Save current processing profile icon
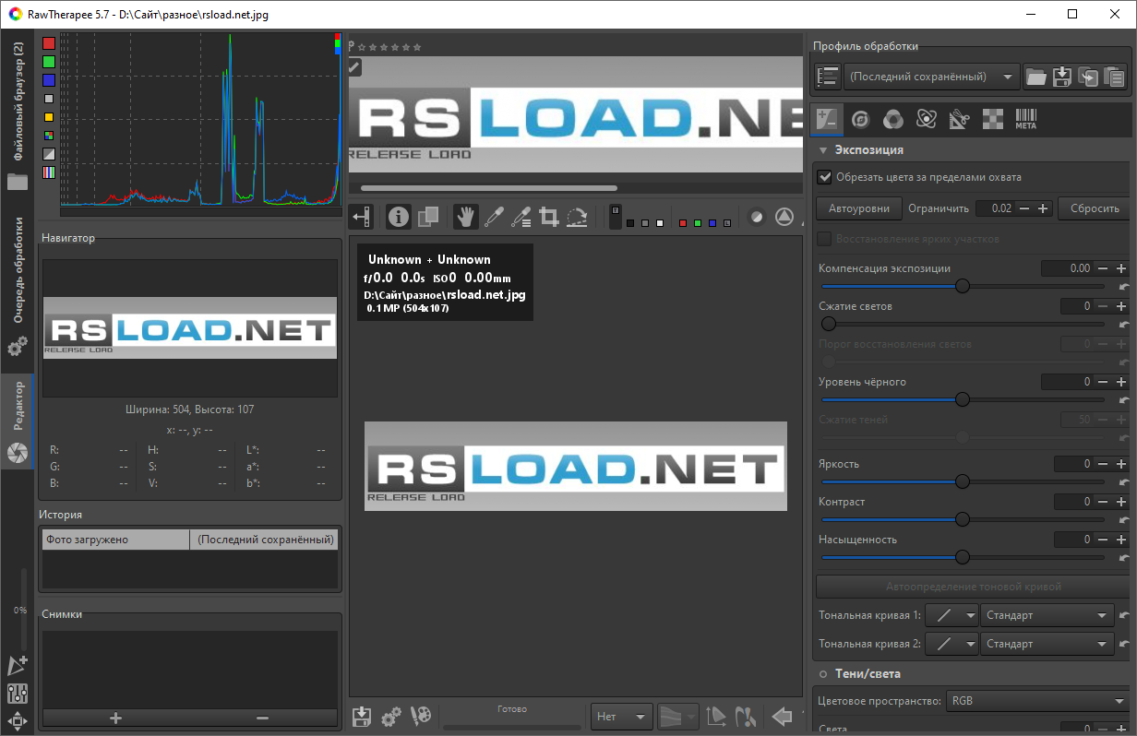Image resolution: width=1137 pixels, height=736 pixels. coord(1062,77)
